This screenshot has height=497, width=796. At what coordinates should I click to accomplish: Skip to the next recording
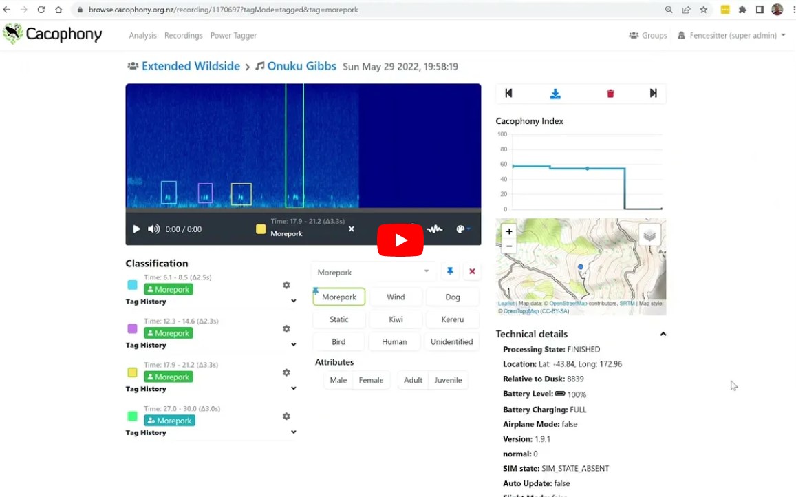coord(654,93)
